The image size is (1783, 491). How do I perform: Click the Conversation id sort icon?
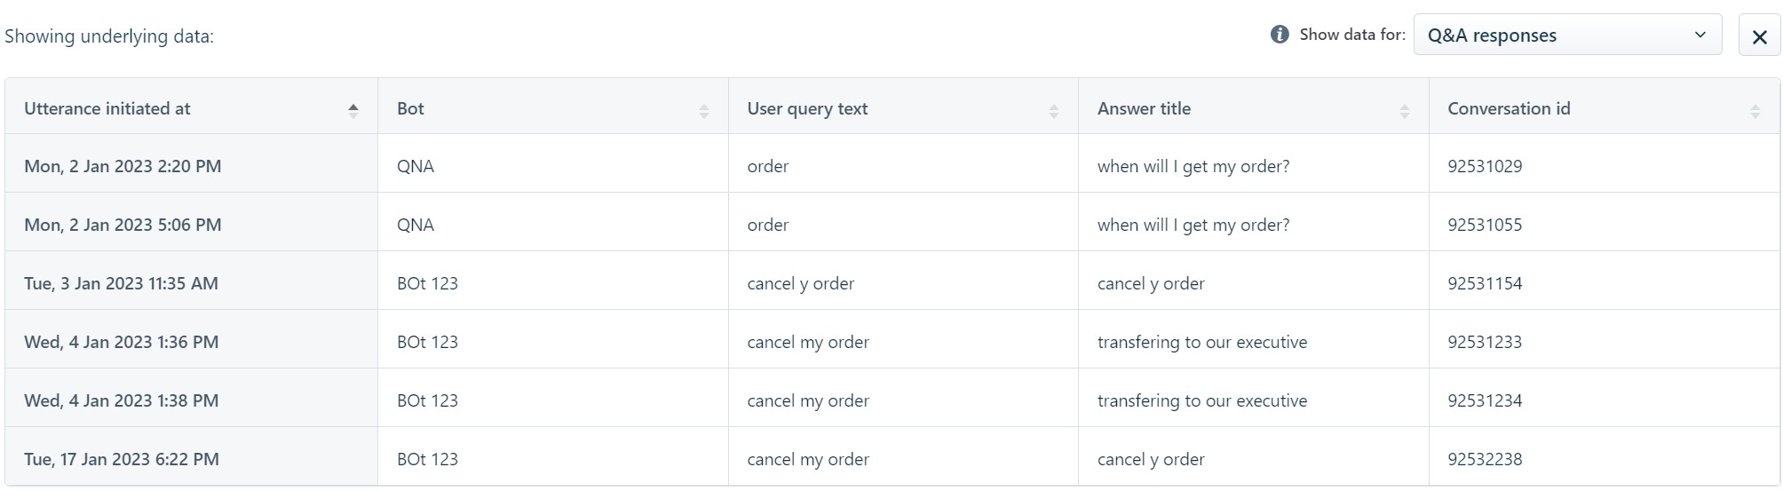pyautogui.click(x=1755, y=110)
